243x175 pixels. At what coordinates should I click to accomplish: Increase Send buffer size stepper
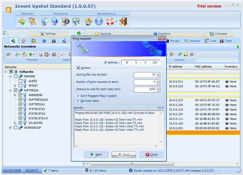coord(158,74)
